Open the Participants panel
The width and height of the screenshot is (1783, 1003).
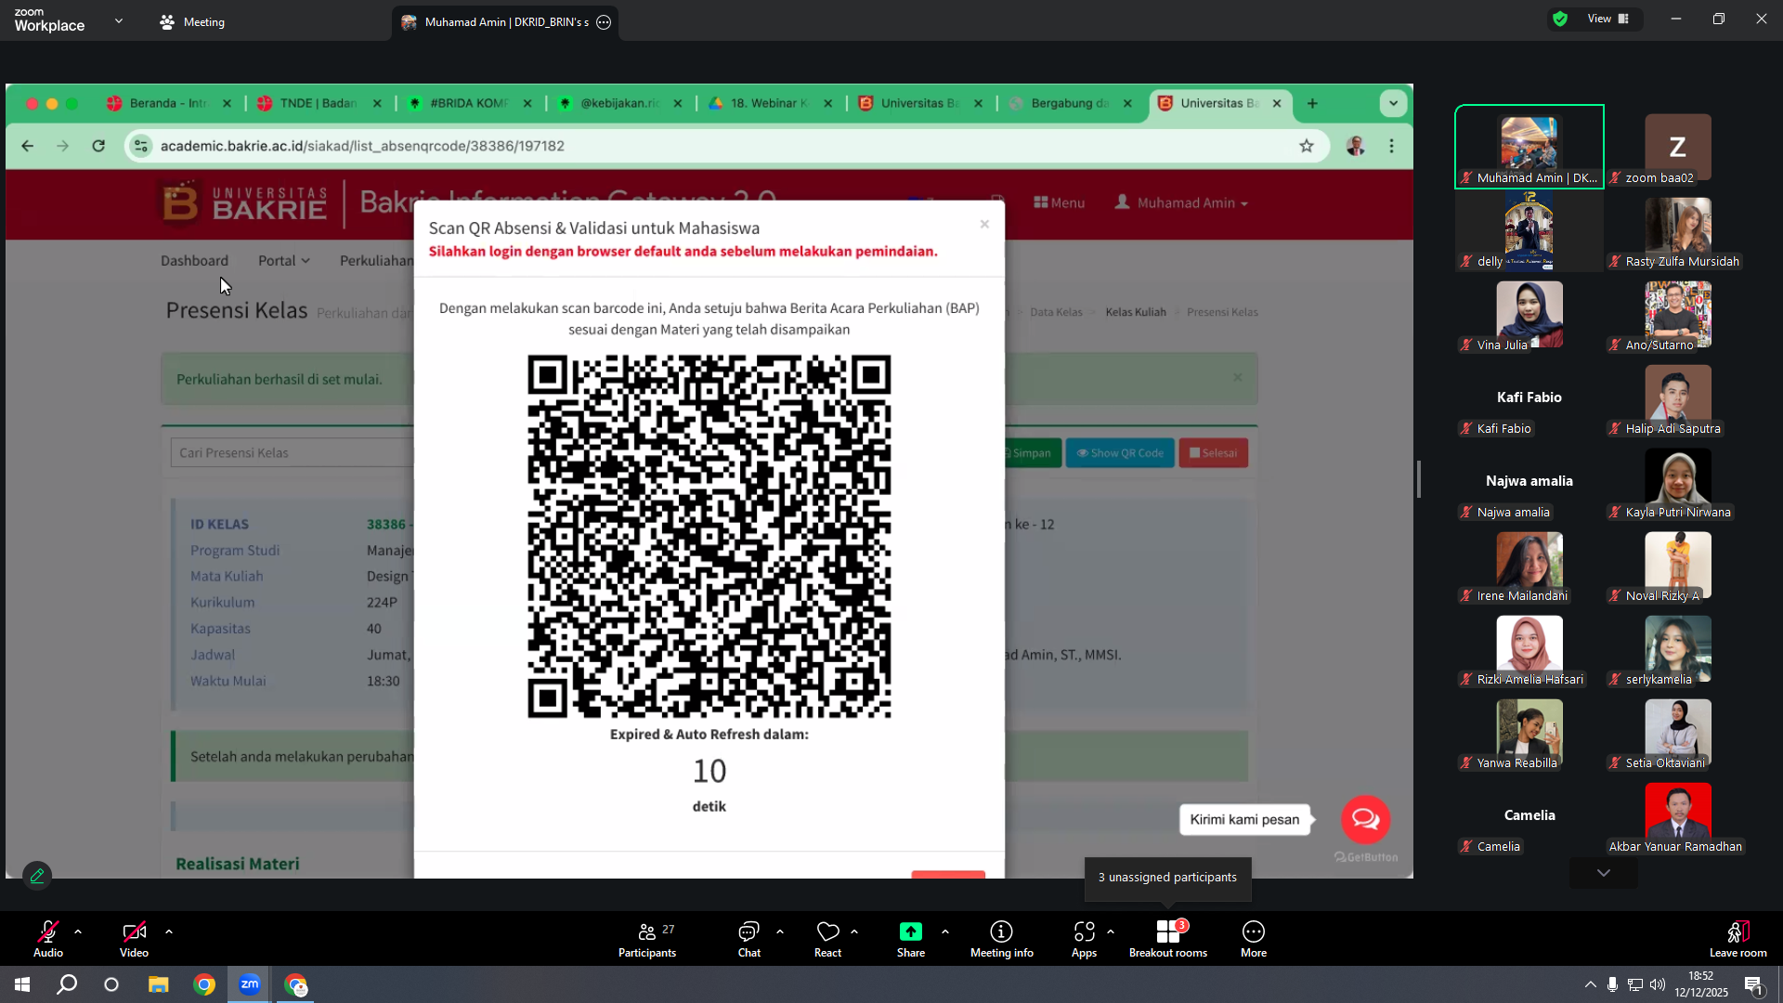tap(647, 938)
